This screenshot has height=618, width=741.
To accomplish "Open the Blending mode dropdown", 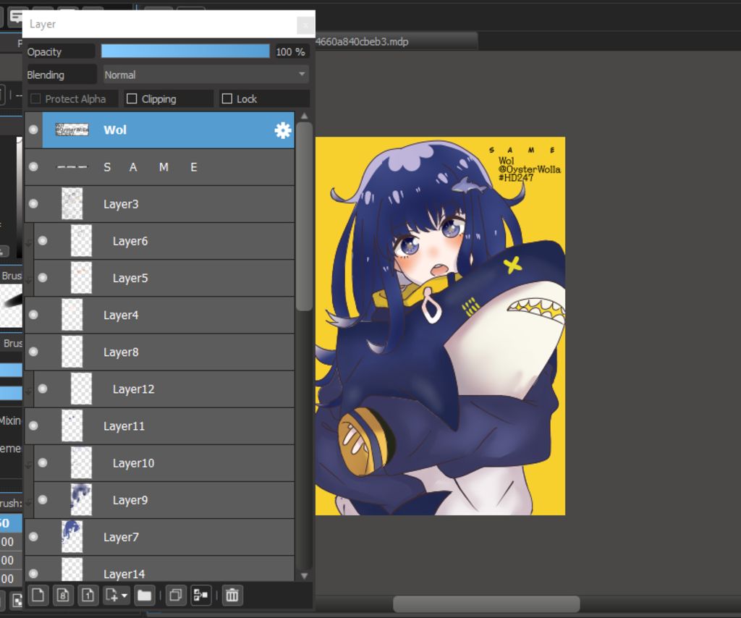I will coord(206,75).
